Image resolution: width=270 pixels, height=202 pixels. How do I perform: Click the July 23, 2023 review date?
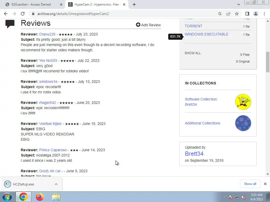click(x=87, y=34)
